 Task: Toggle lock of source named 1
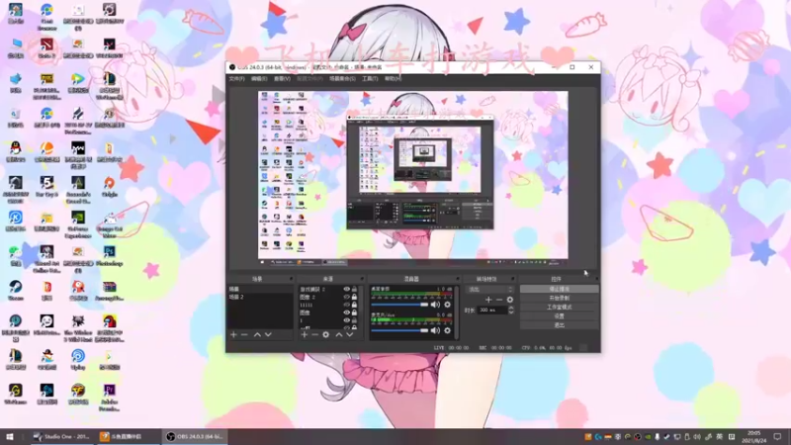354,320
